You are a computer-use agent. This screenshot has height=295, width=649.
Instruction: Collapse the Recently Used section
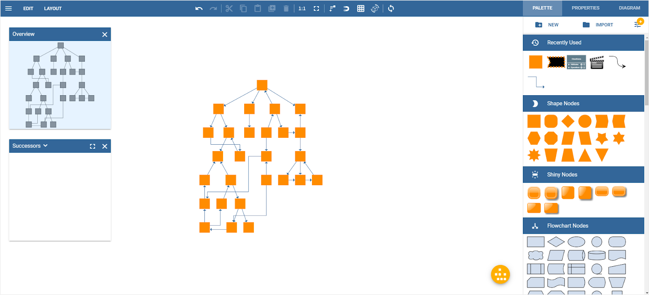coord(583,43)
